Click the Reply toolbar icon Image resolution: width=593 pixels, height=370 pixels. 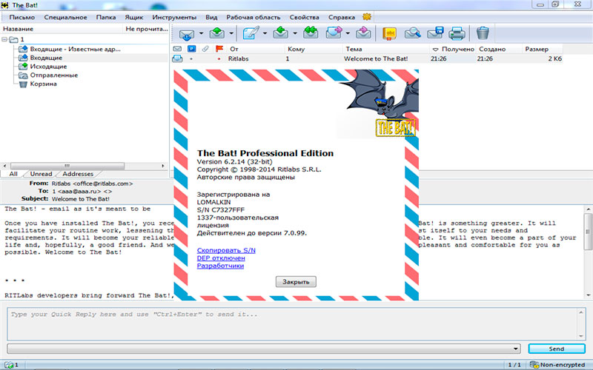(281, 33)
